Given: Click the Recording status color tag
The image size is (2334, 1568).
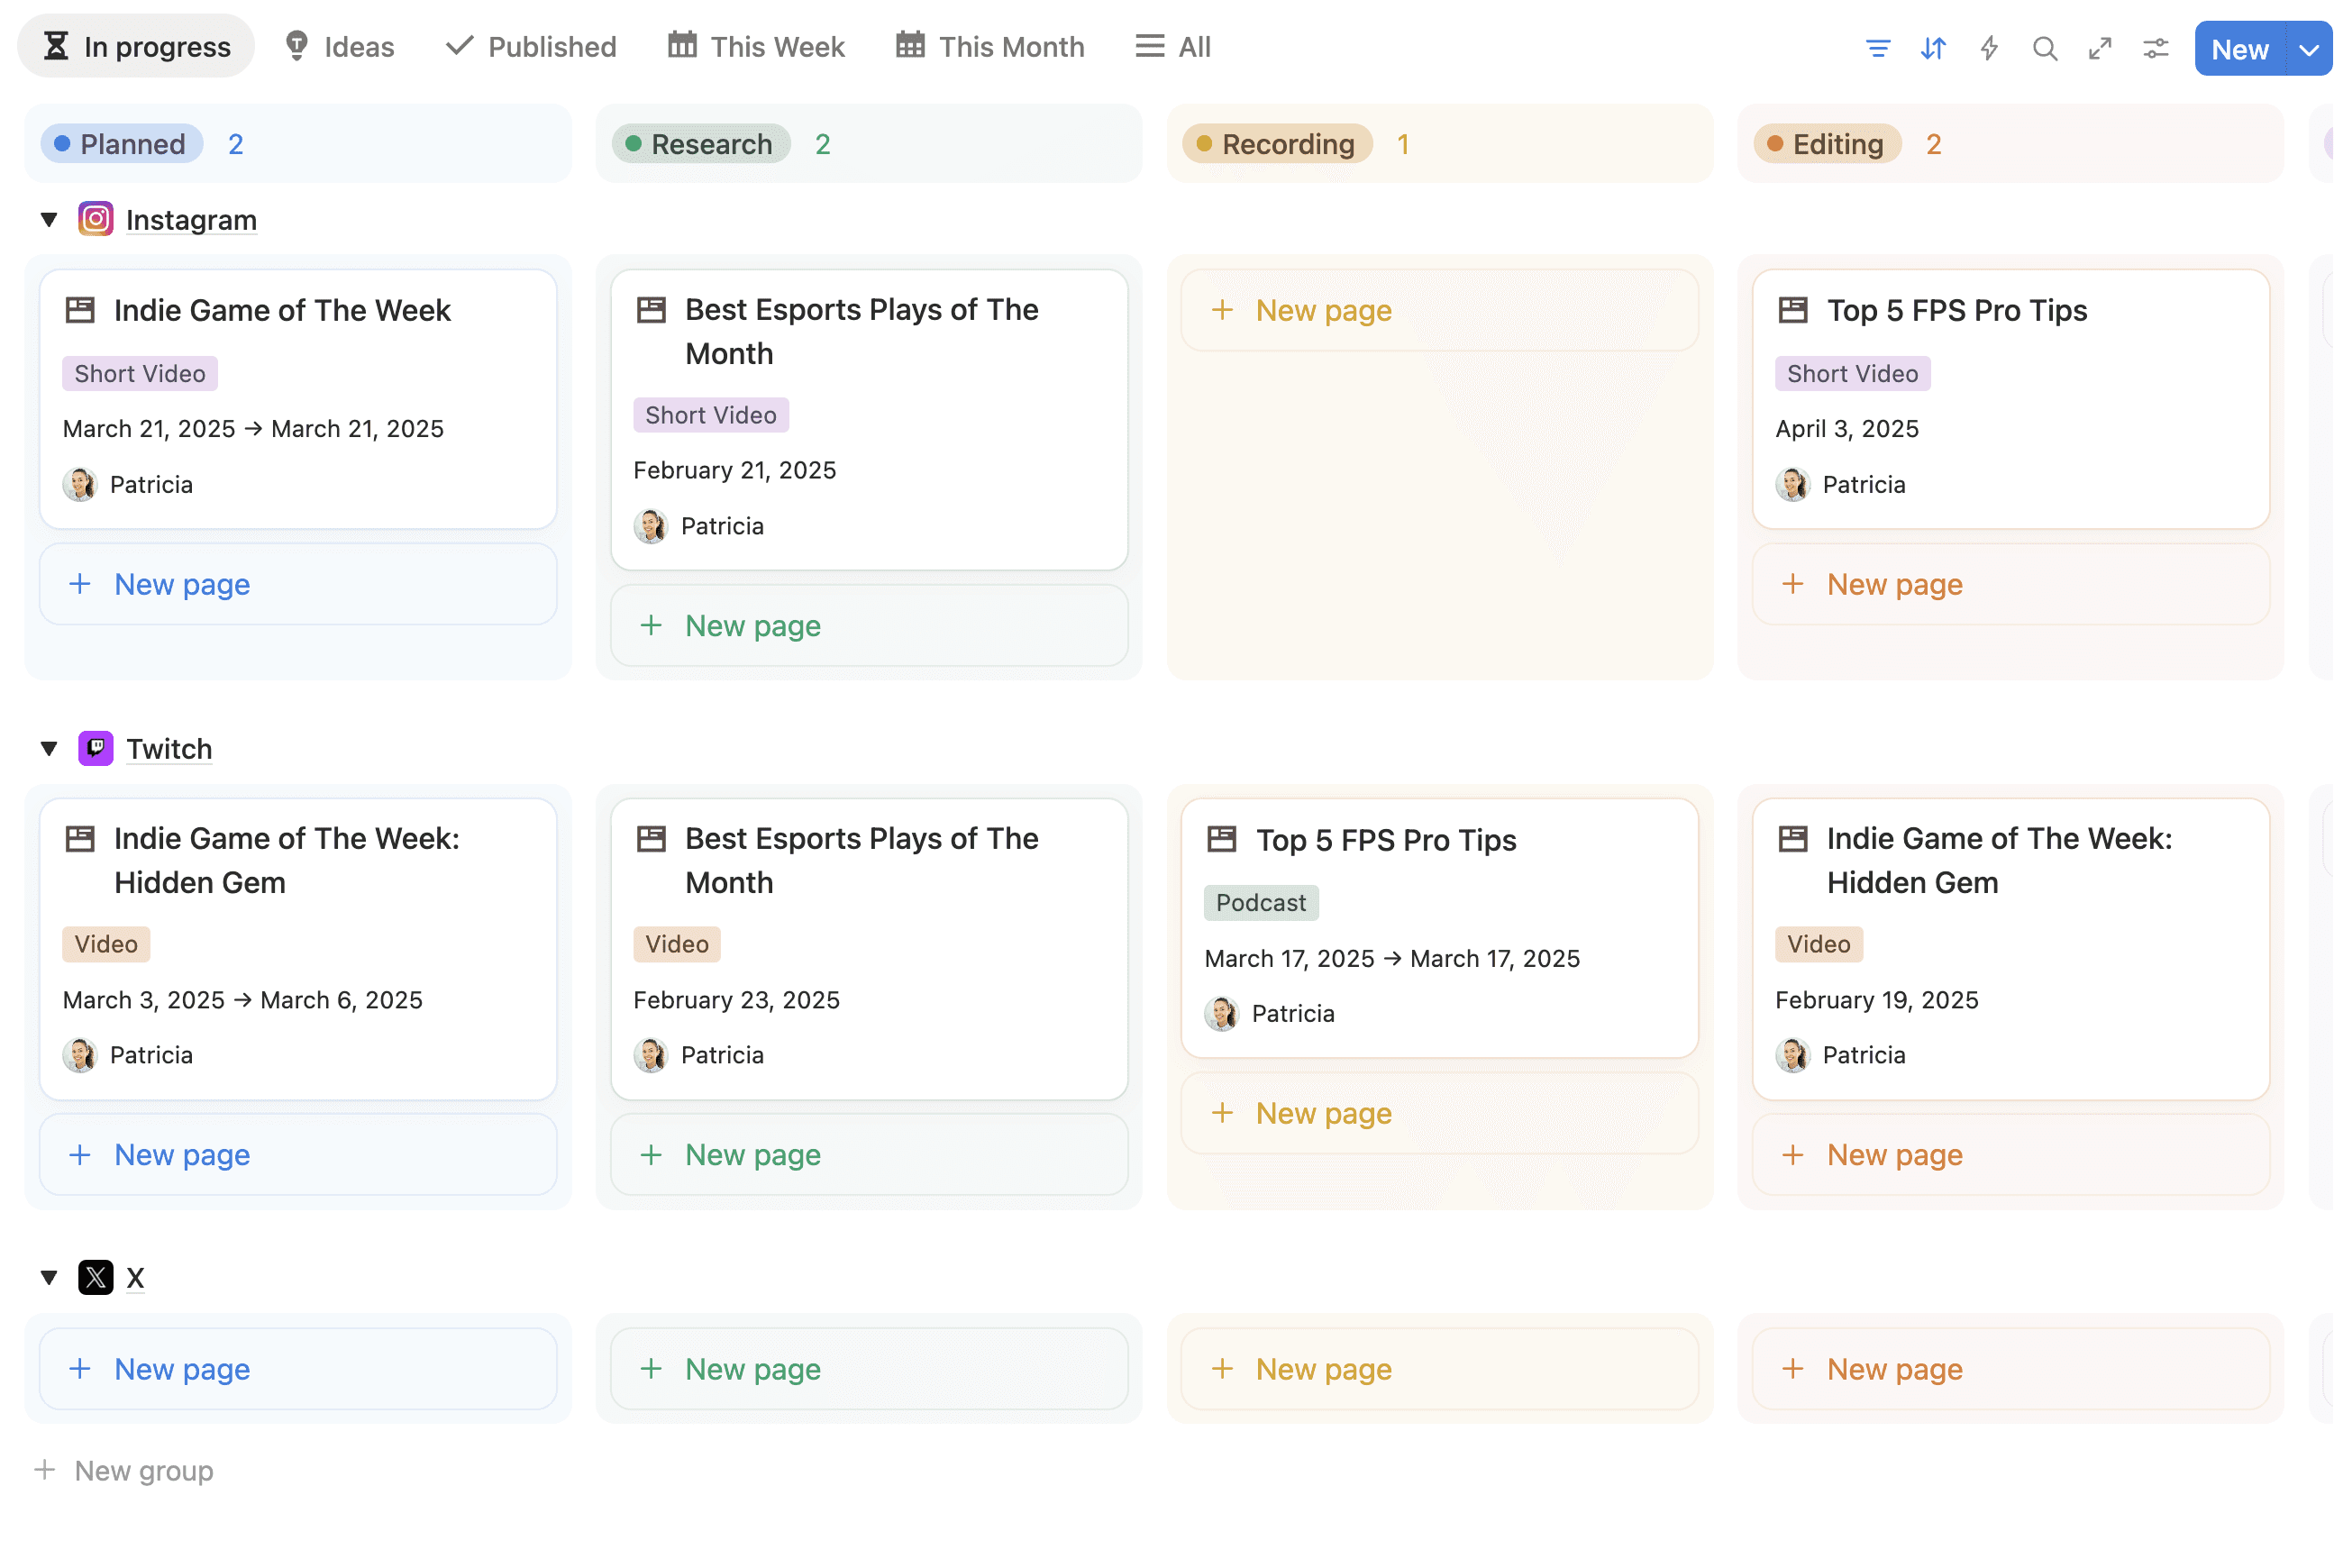Looking at the screenshot, I should 1276,144.
